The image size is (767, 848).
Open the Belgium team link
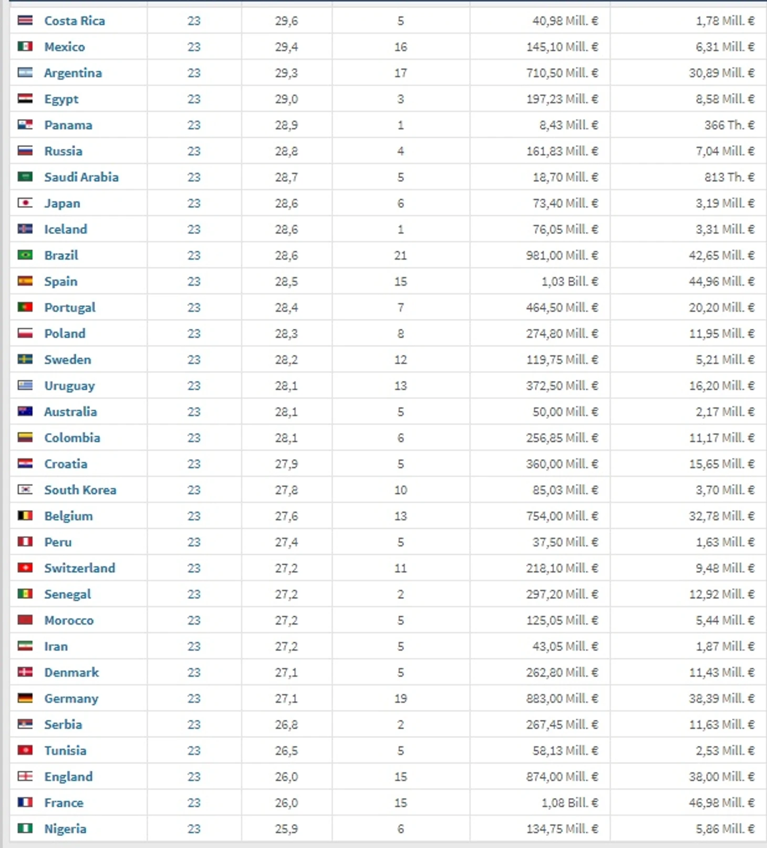[x=69, y=516]
